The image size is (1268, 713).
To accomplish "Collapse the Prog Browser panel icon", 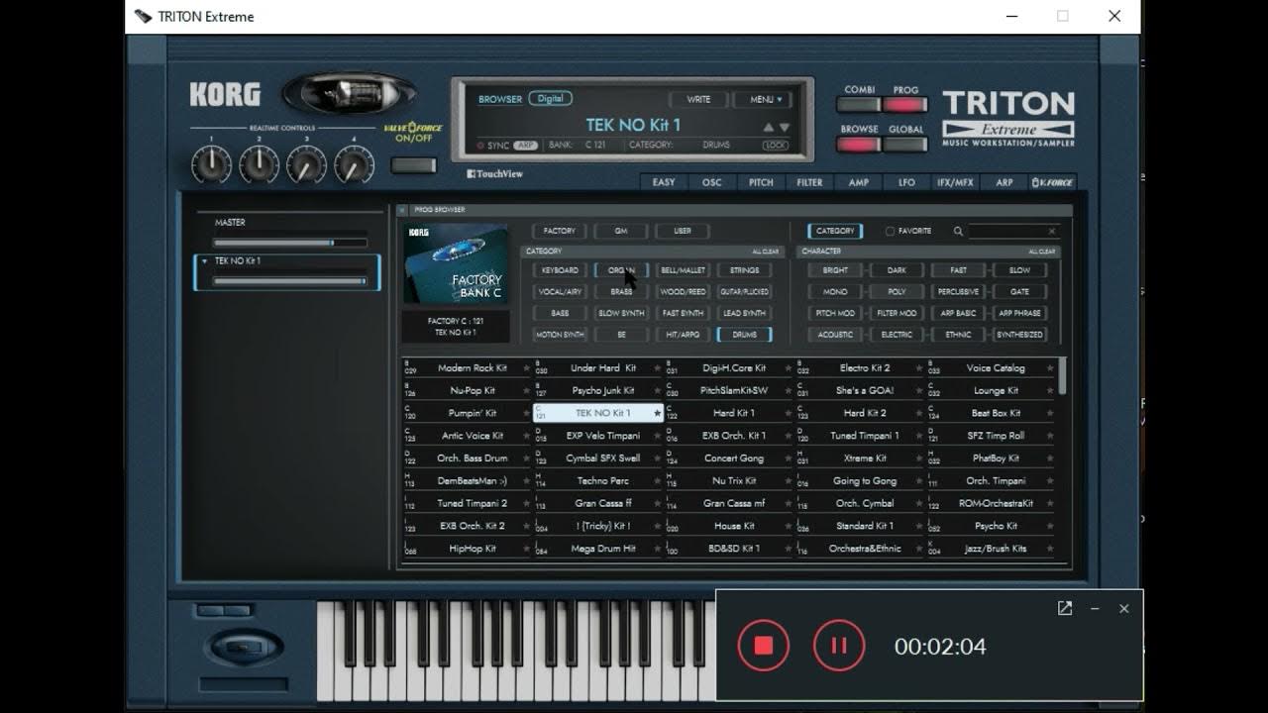I will (x=402, y=210).
